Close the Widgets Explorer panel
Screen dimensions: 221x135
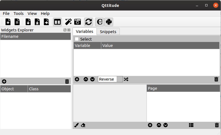[x=69, y=30]
